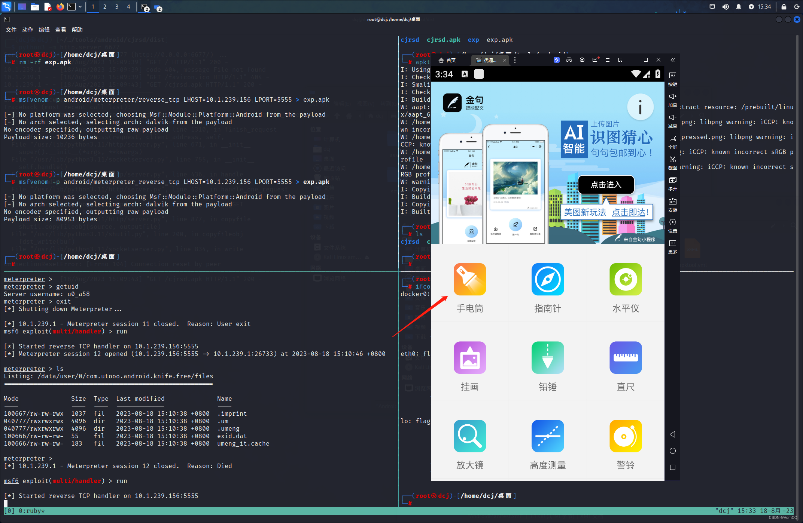Open Firefox from the top panel
Image resolution: width=803 pixels, height=523 pixels.
[60, 7]
